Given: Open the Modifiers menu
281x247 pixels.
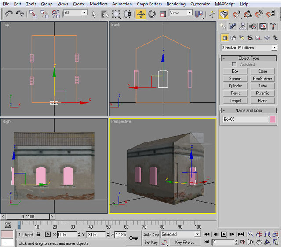Looking at the screenshot, I should [x=98, y=4].
